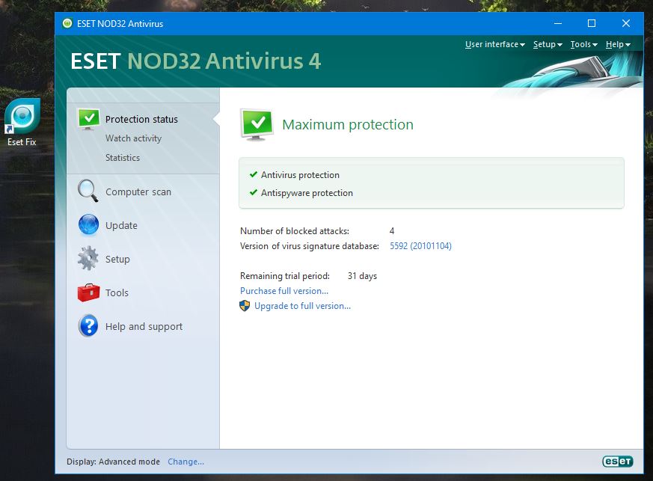This screenshot has height=481, width=653.
Task: Click the red Tools toolbox icon
Action: (88, 292)
